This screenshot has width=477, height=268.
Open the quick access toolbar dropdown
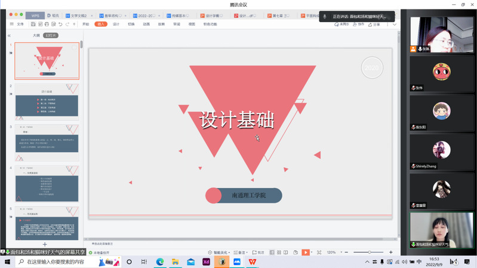74,24
